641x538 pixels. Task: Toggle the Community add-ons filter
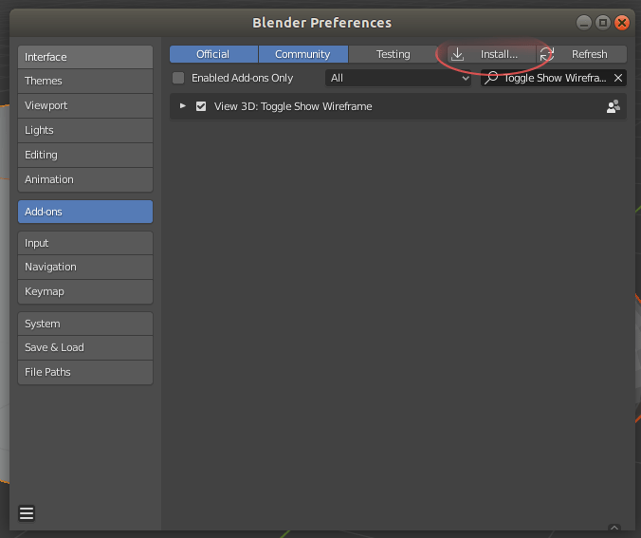click(x=302, y=54)
